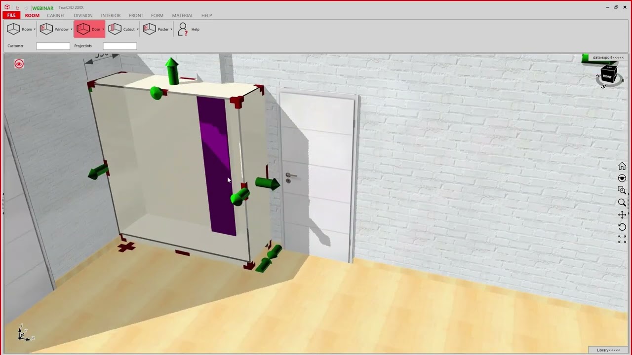Switch to the FRONT tab

pyautogui.click(x=136, y=15)
